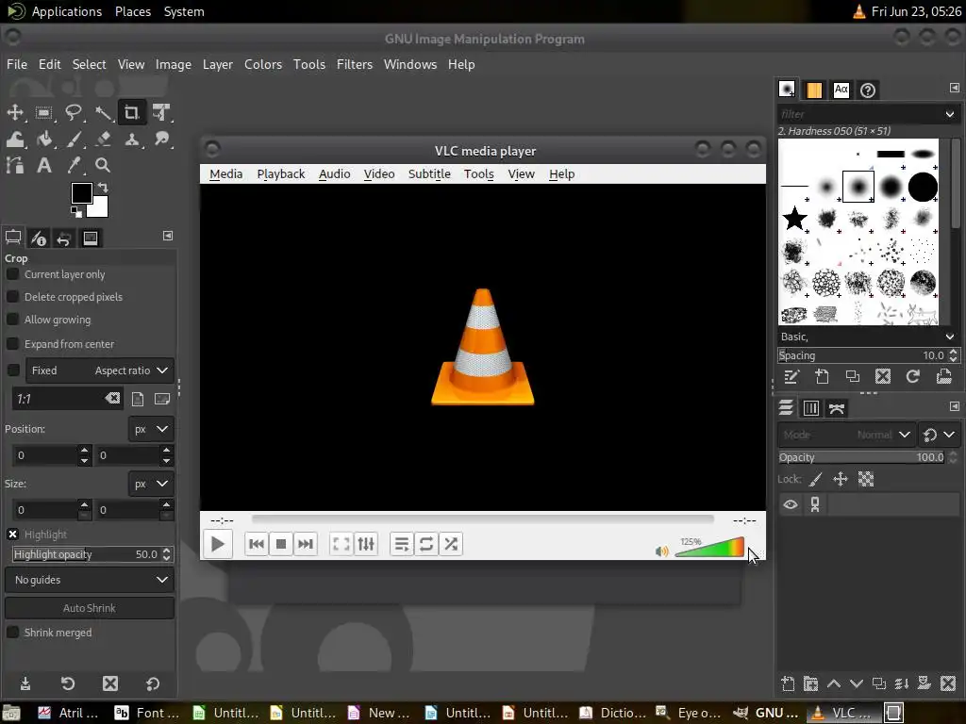This screenshot has height=724, width=966.
Task: Enable Delete cropped pixels checkbox
Action: tap(12, 297)
